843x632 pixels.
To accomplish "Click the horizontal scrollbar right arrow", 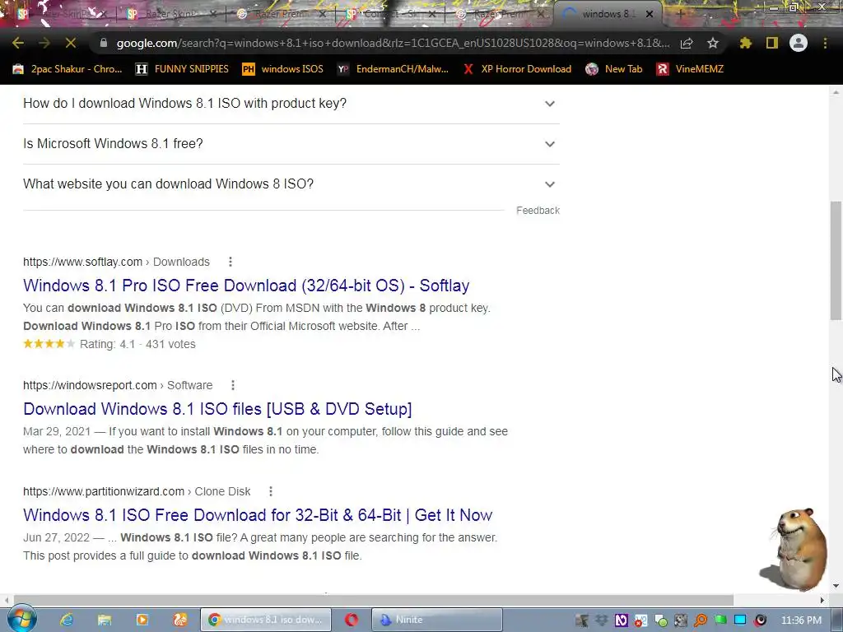I will click(x=822, y=600).
